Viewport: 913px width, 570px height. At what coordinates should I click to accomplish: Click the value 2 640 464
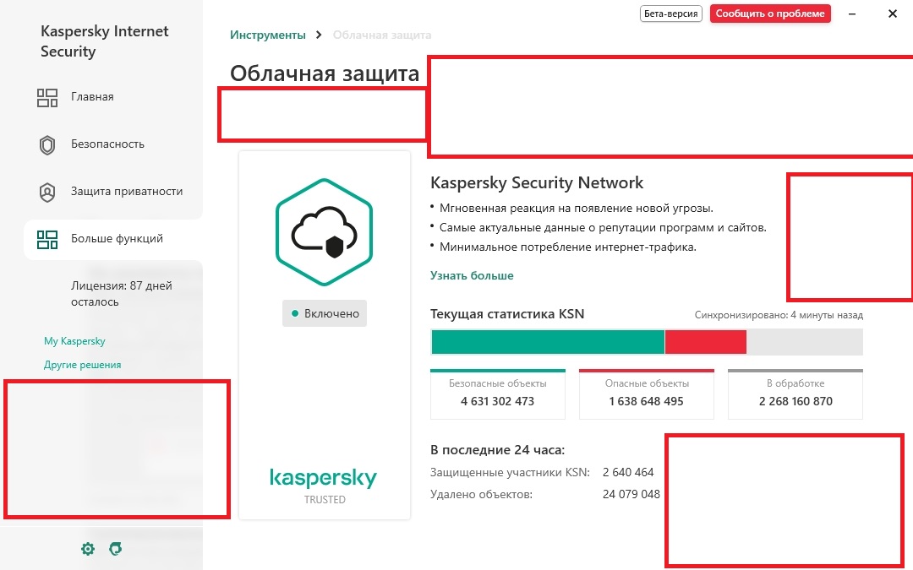(628, 472)
